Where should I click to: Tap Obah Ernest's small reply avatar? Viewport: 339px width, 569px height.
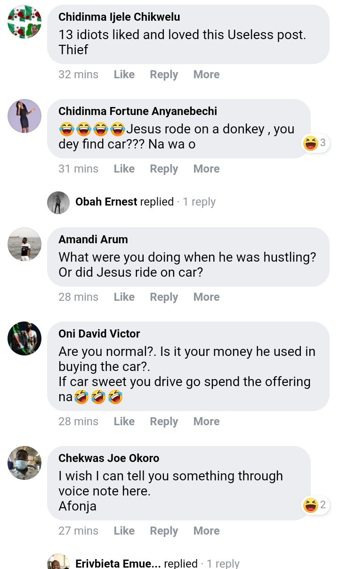point(58,202)
